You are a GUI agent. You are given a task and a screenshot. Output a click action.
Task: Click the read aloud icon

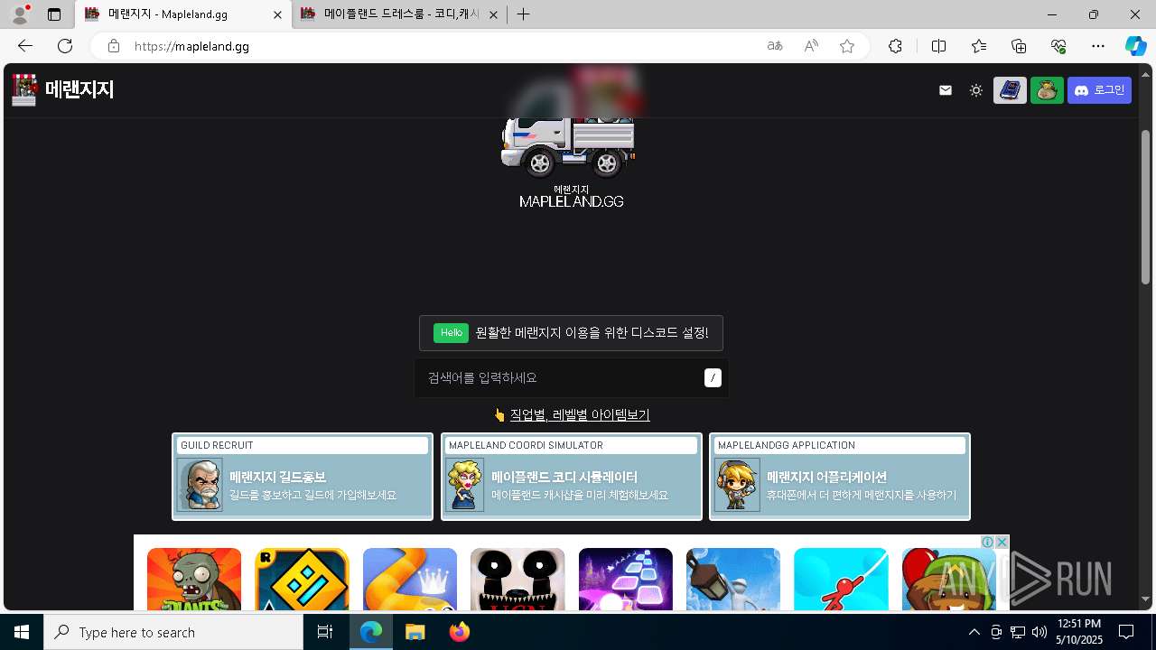[x=811, y=46]
